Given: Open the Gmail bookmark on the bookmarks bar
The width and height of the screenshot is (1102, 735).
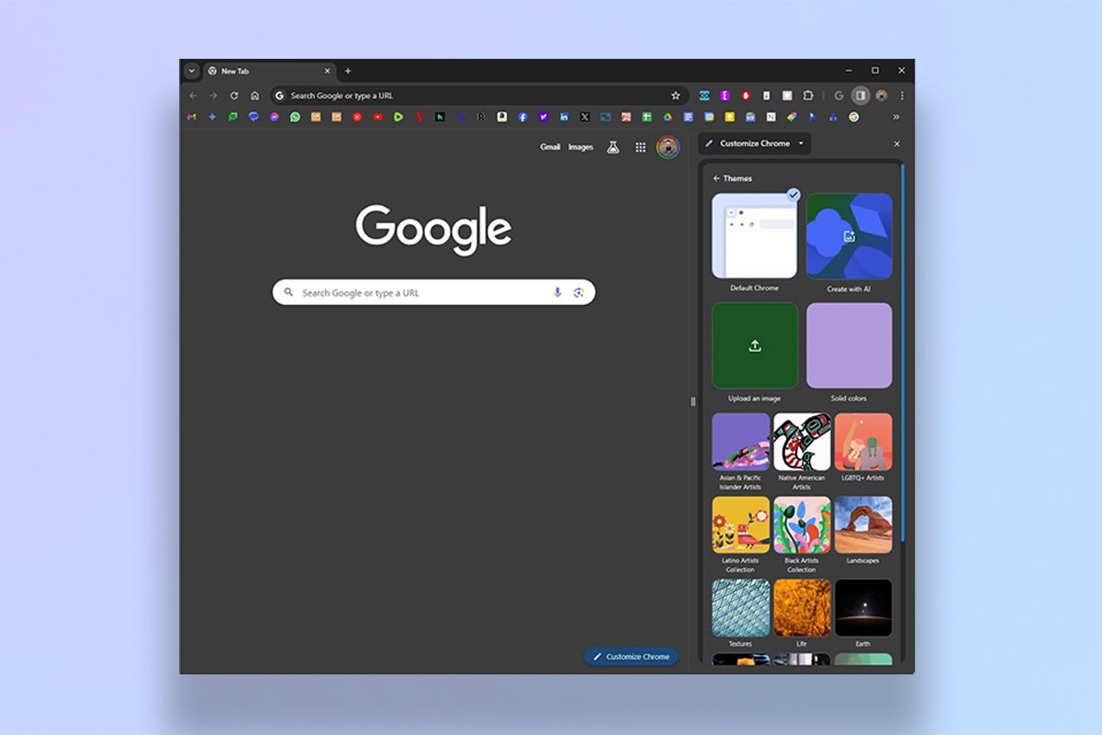Looking at the screenshot, I should coord(191,117).
